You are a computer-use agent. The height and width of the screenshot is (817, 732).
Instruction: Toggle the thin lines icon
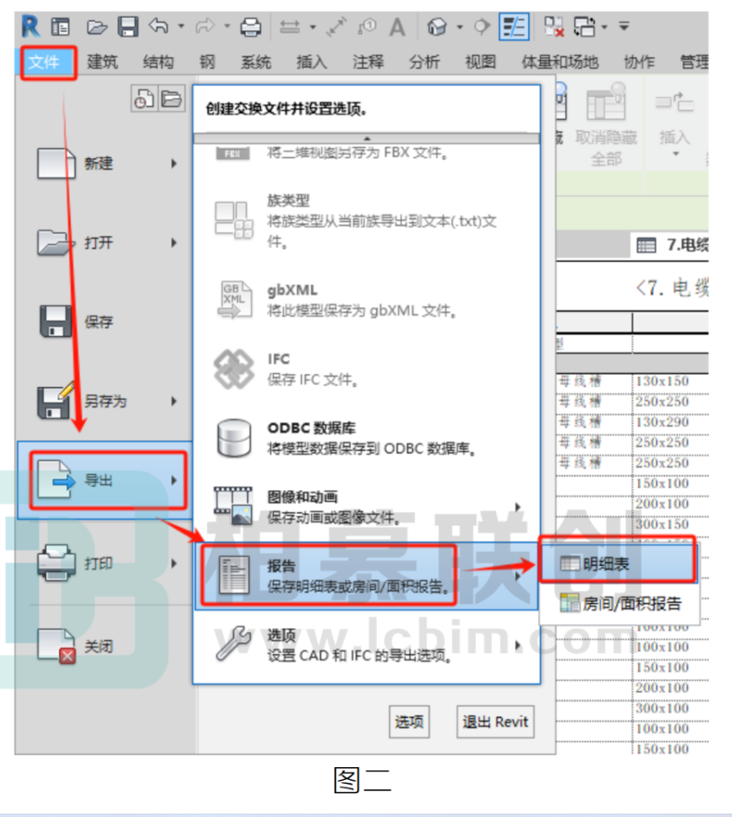point(514,26)
